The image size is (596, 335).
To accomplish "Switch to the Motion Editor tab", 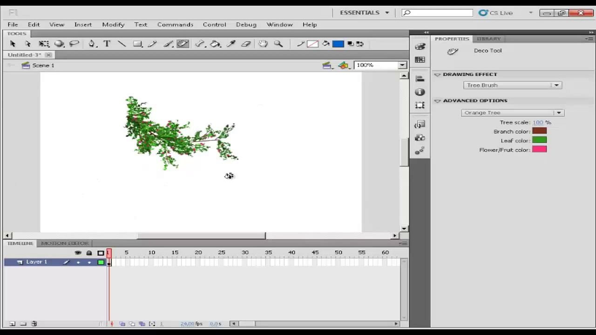I will (x=65, y=243).
